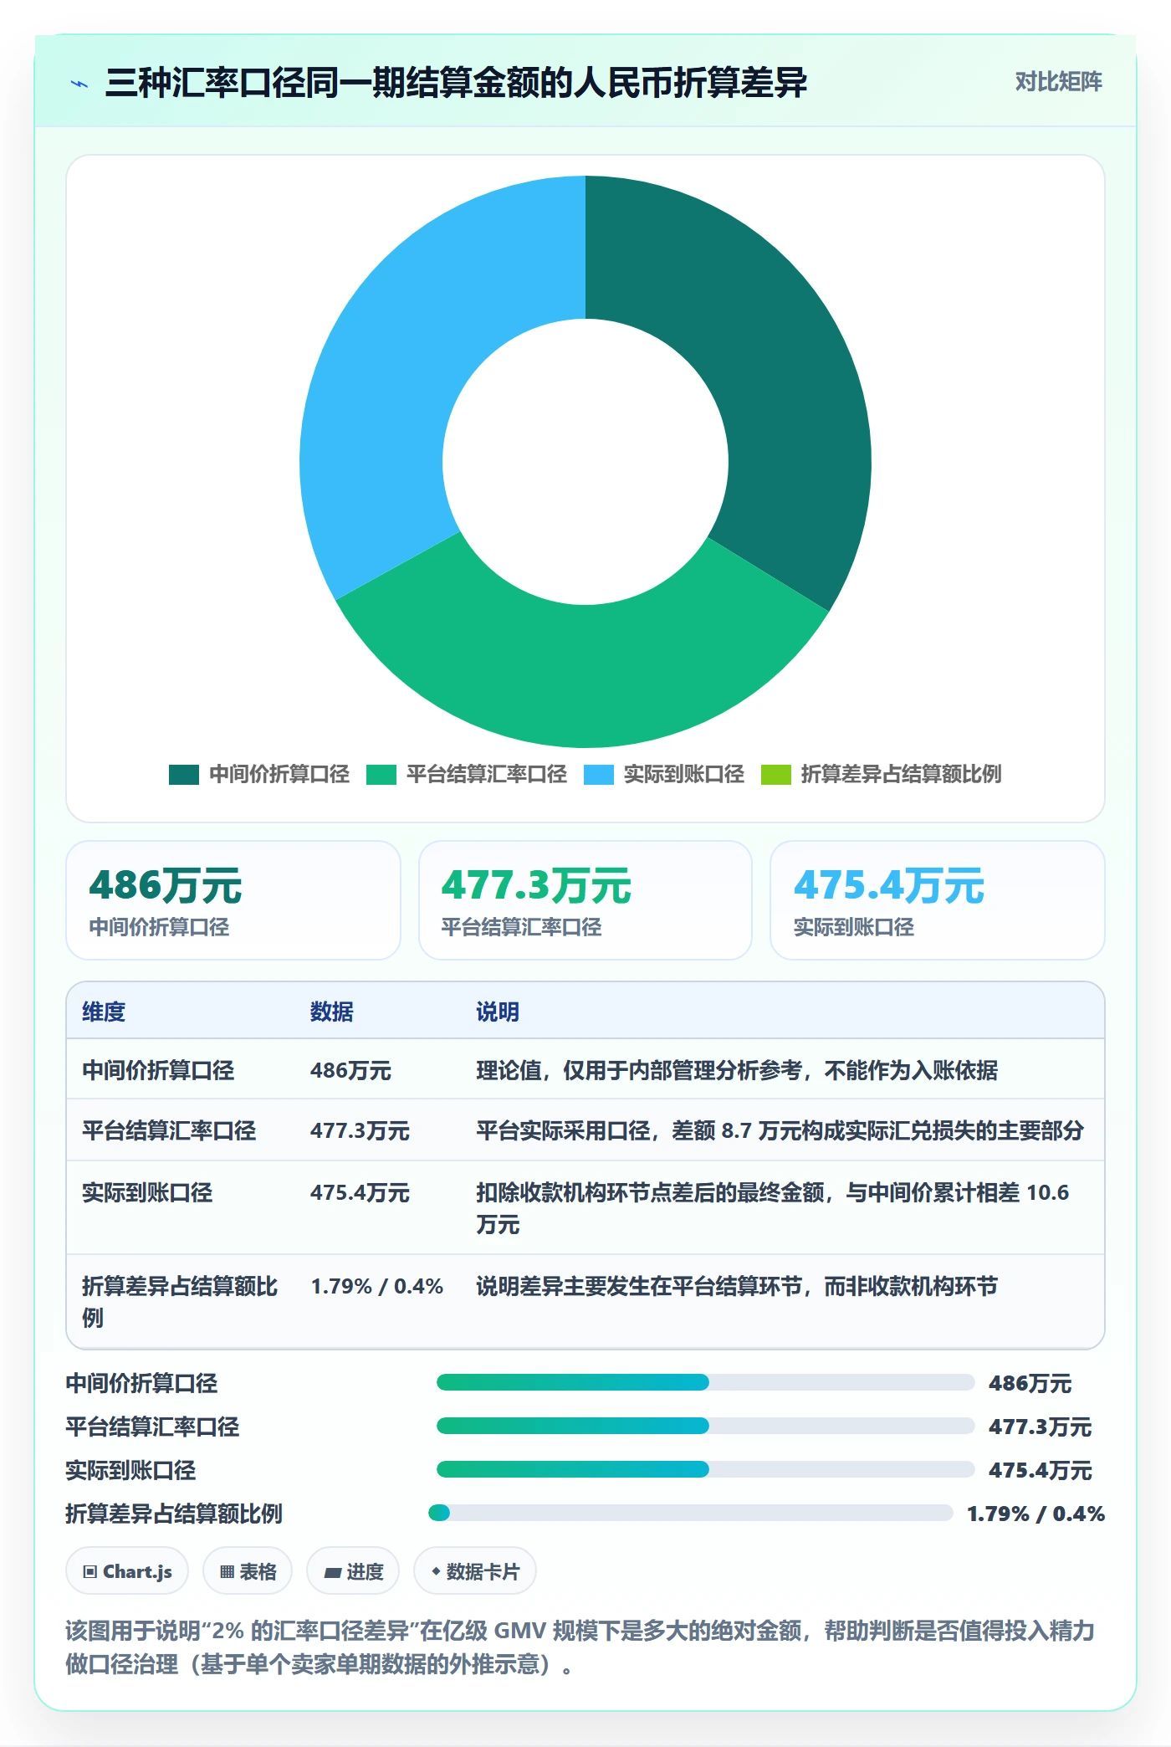Image resolution: width=1171 pixels, height=1747 pixels.
Task: Click the 折算差异占结算额比例 progress bar
Action: (x=690, y=1513)
